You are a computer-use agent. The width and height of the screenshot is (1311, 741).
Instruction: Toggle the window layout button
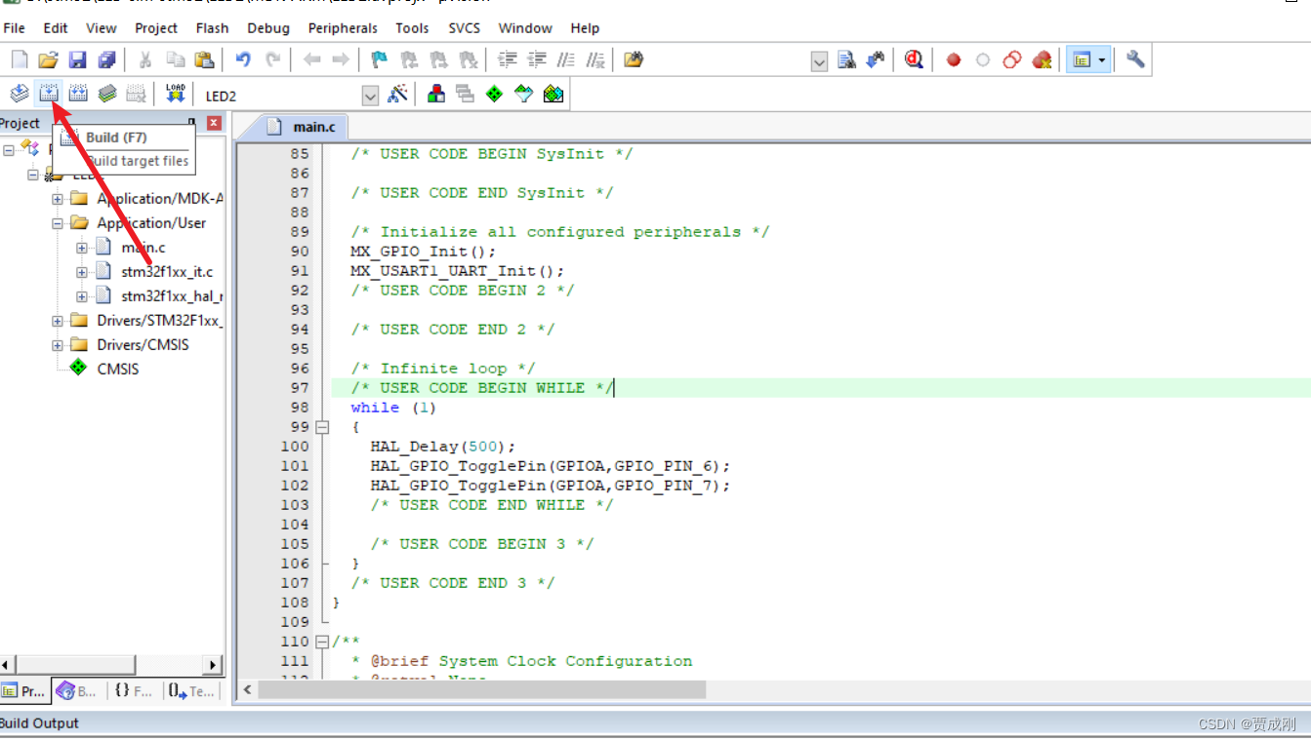coord(1081,59)
